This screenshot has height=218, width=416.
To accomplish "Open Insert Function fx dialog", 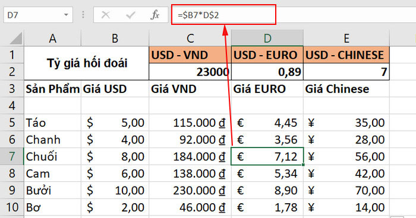I will click(x=155, y=15).
